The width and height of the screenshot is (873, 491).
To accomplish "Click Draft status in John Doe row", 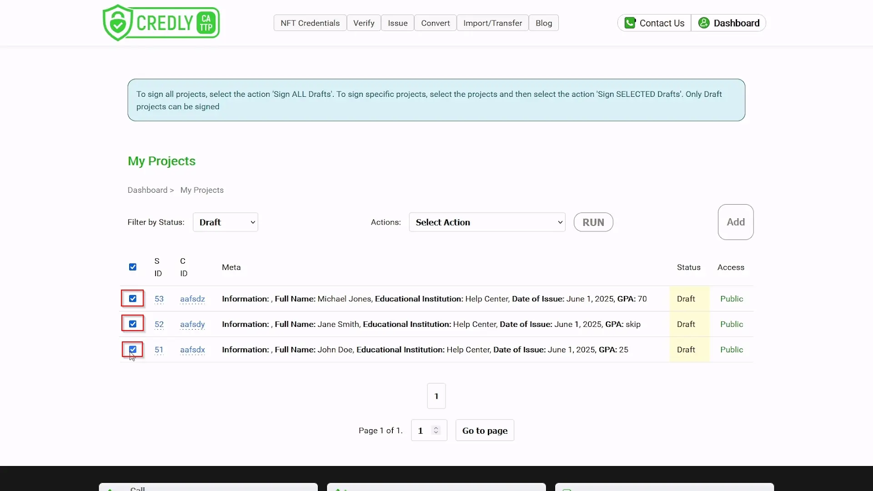I will [x=686, y=350].
